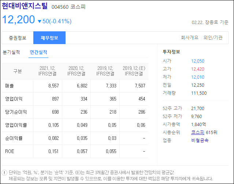Viewport: 234px width, 184px height.
Task: Click the 영업이익률 row label
Action: (x=16, y=125)
